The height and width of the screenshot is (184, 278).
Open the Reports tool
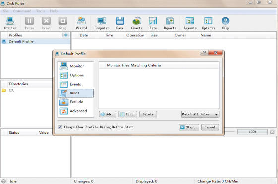click(170, 23)
